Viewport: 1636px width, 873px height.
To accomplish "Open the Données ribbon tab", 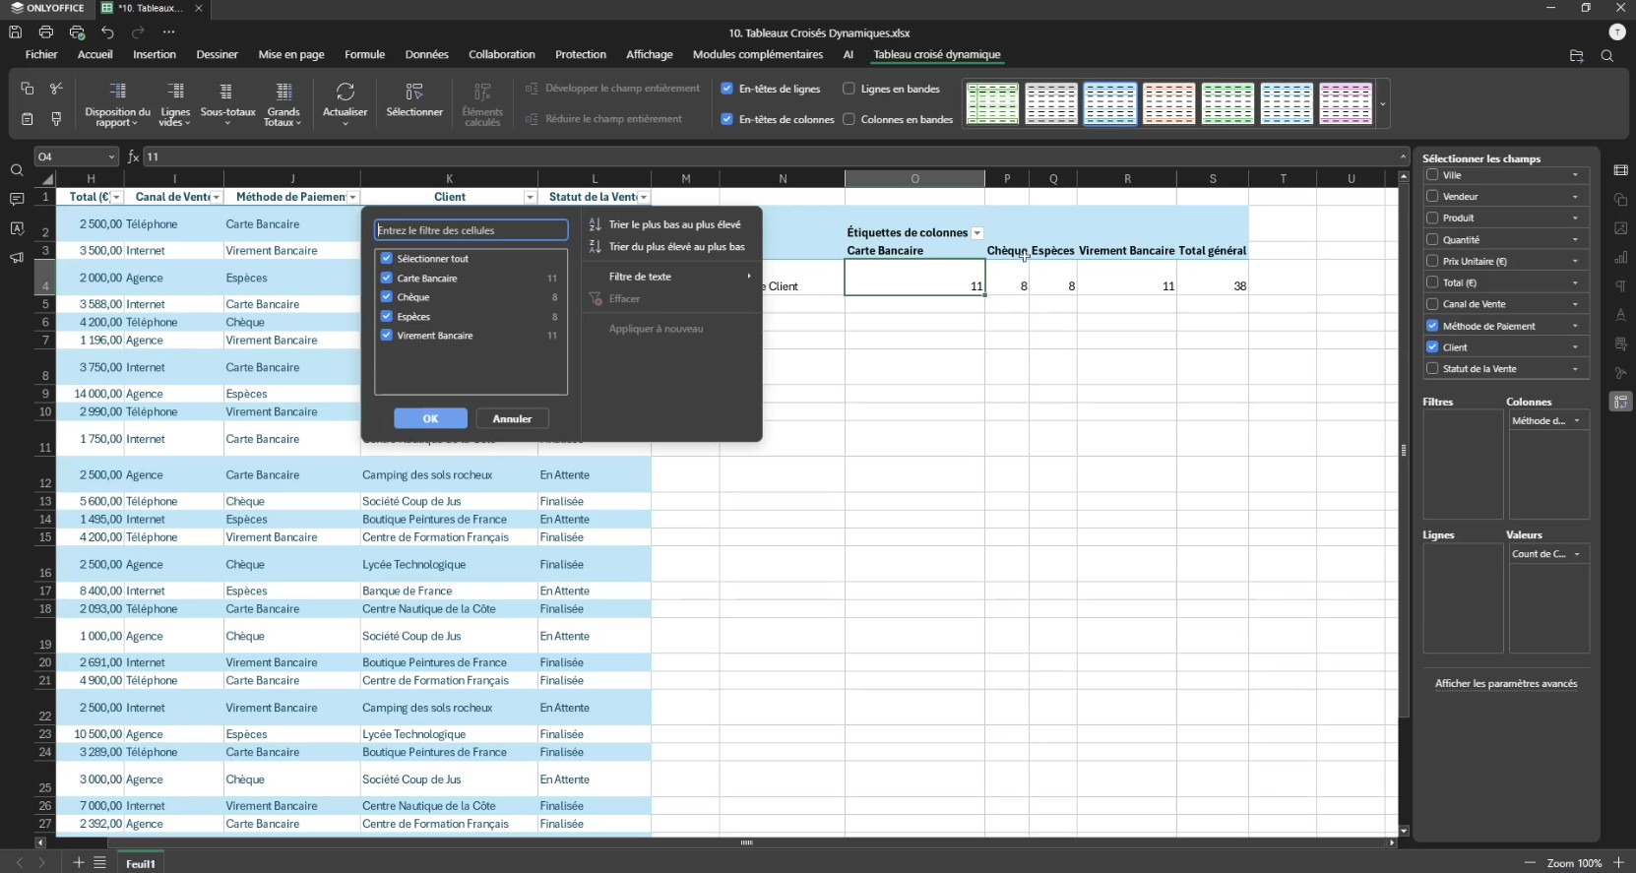I will coord(426,55).
